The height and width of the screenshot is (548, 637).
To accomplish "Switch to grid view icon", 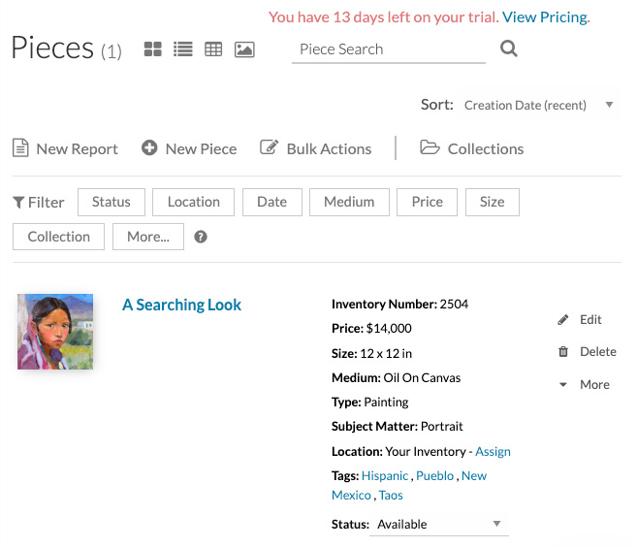I will point(152,49).
